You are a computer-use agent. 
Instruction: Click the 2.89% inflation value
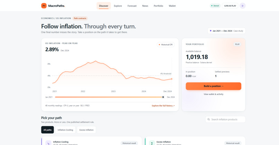[x=52, y=49]
